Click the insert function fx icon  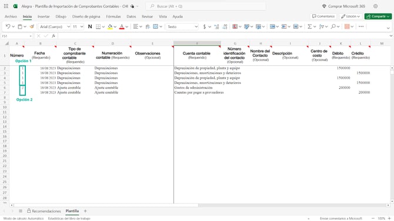pos(54,36)
